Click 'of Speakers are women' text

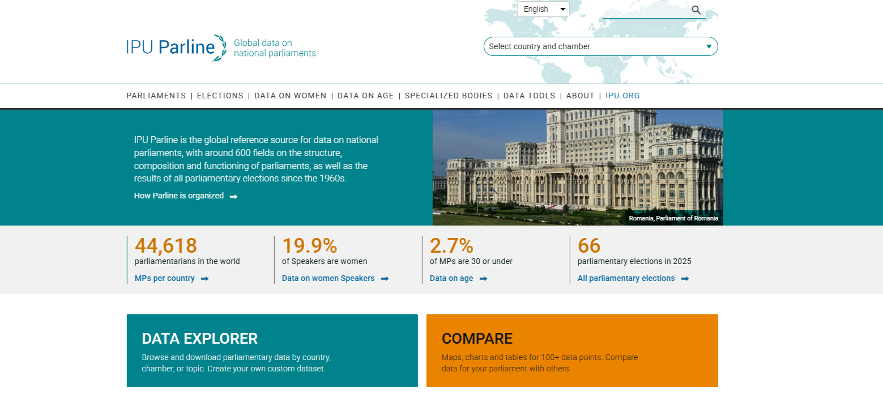pyautogui.click(x=325, y=262)
